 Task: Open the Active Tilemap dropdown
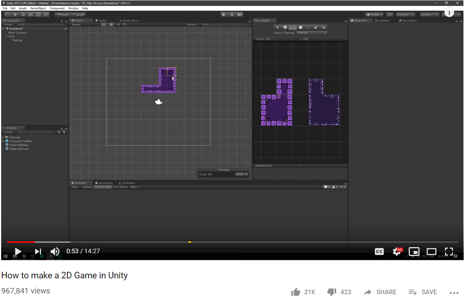coord(312,33)
